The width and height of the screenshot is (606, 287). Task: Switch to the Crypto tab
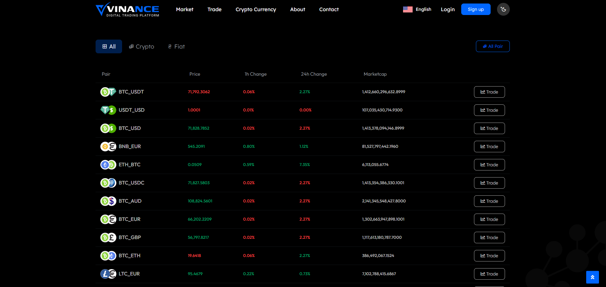click(x=141, y=47)
